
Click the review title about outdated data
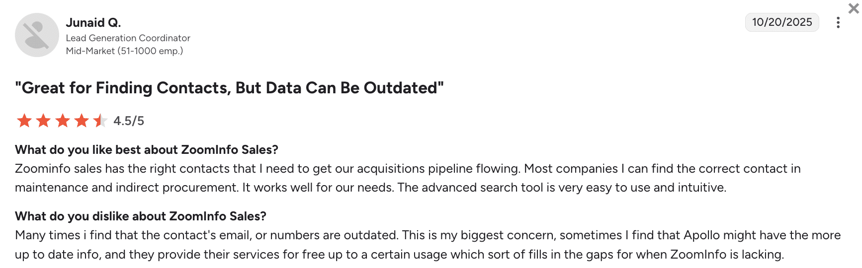tap(229, 88)
